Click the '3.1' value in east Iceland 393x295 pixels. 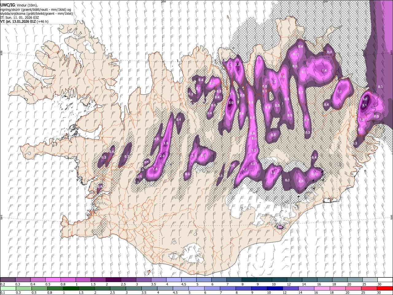point(364,105)
